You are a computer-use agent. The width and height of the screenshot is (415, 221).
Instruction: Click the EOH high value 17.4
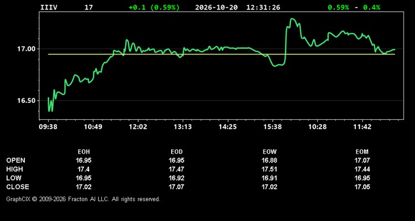coord(84,169)
